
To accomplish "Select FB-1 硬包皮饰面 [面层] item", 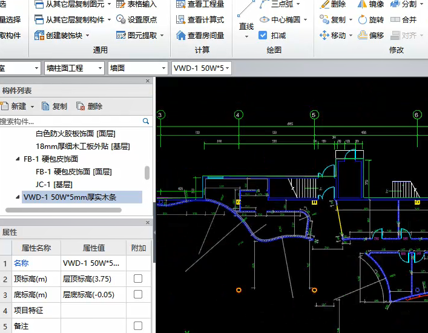I will tap(74, 172).
